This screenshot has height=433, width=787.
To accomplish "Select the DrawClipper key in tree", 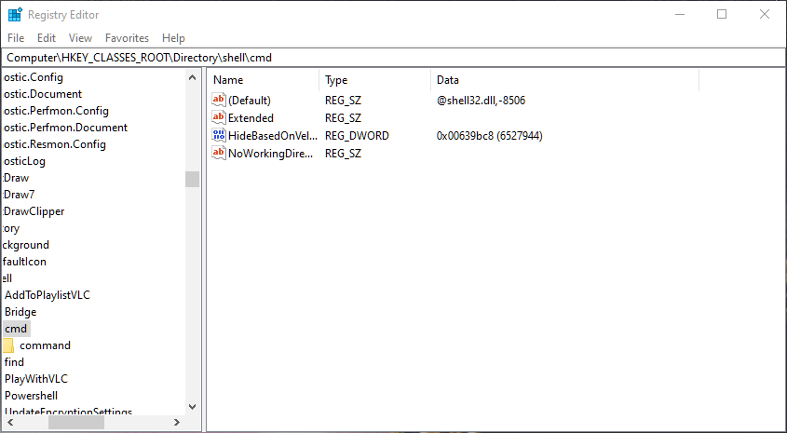I will tap(34, 211).
